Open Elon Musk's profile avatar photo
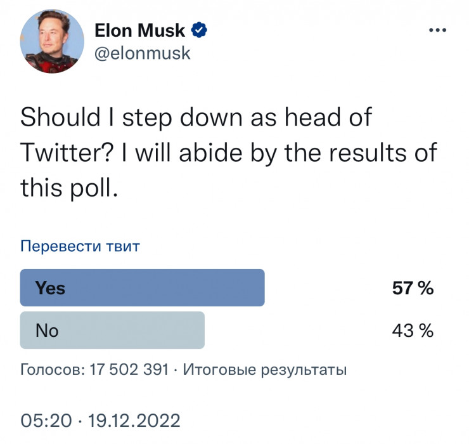The width and height of the screenshot is (469, 444). point(52,41)
